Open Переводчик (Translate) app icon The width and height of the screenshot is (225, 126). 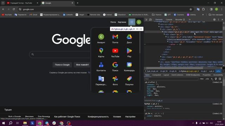(101, 80)
